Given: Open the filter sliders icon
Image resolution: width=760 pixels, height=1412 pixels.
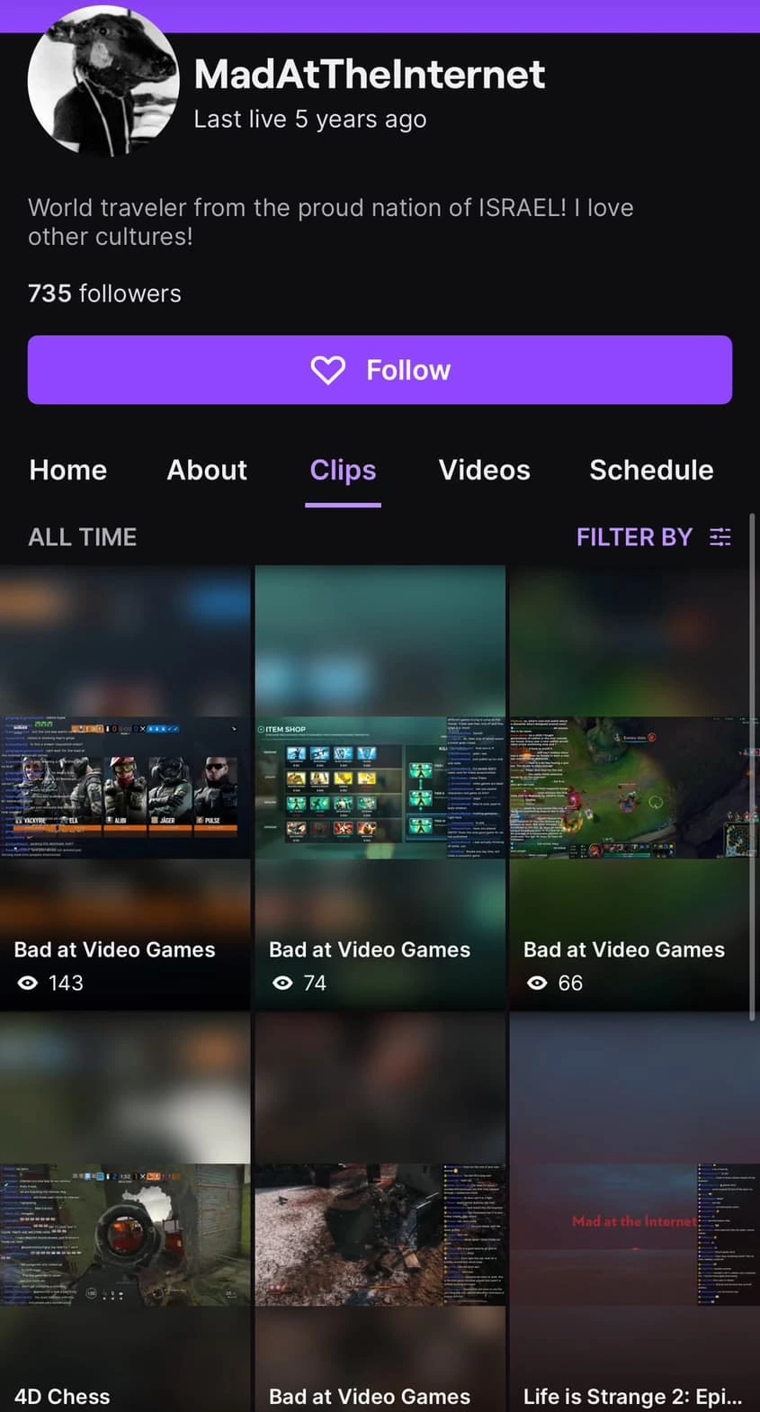Looking at the screenshot, I should click(x=720, y=537).
